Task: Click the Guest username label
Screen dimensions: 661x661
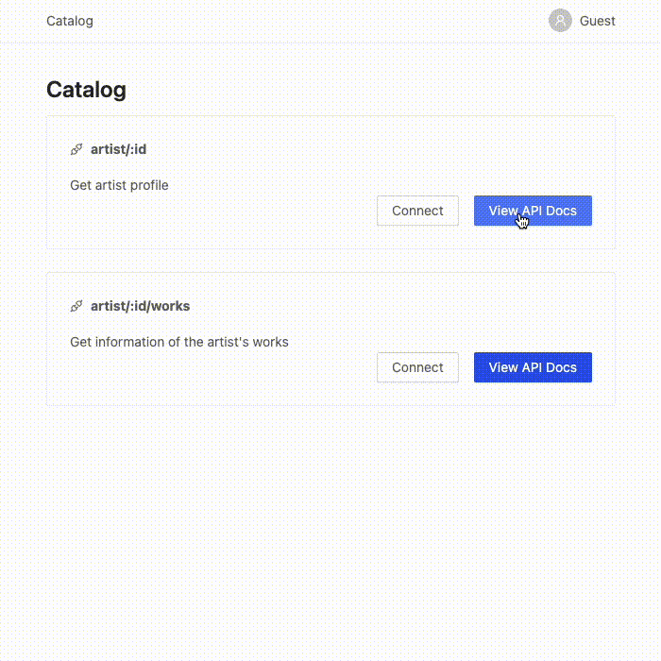Action: [x=598, y=21]
